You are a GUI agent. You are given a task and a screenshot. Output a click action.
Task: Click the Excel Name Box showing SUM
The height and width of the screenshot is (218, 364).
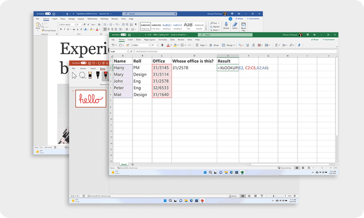[x=119, y=52]
